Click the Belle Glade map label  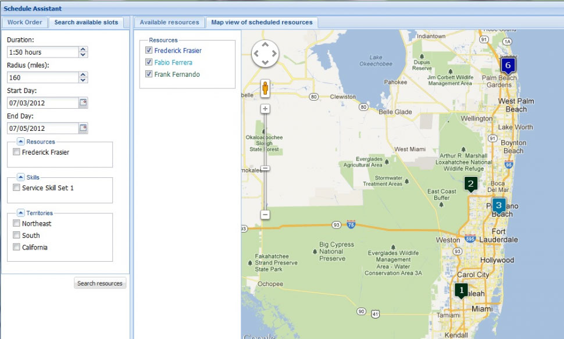(x=395, y=112)
